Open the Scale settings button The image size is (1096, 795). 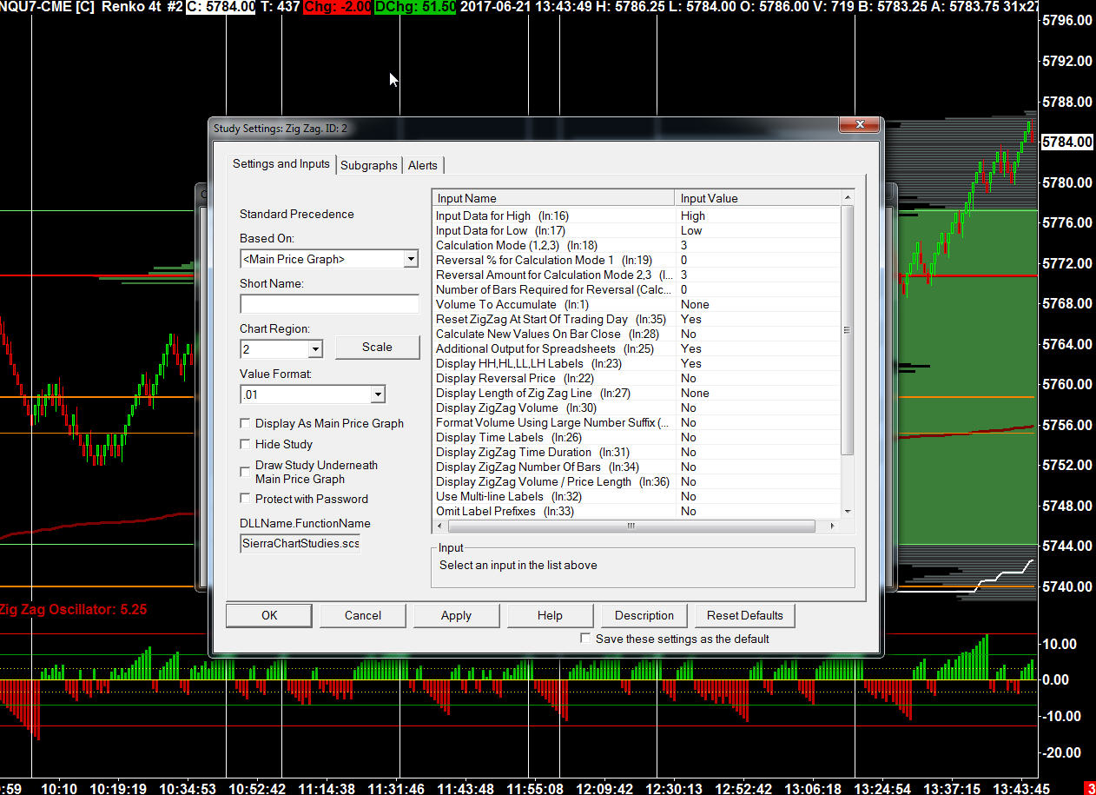point(377,347)
